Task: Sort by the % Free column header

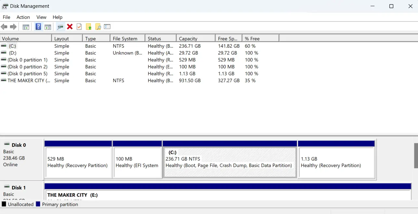Action: pyautogui.click(x=260, y=38)
